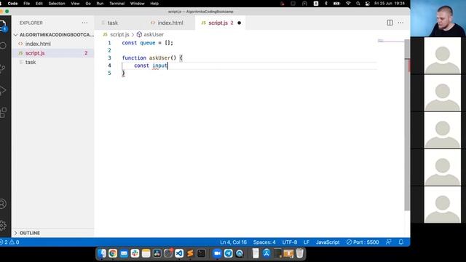This screenshot has width=466, height=262.
Task: Open Bluetooth menu in menu bar
Action: pyautogui.click(x=326, y=4)
